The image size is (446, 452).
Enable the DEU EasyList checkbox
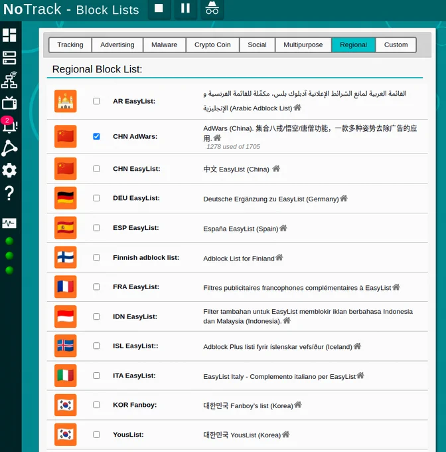[x=96, y=198]
